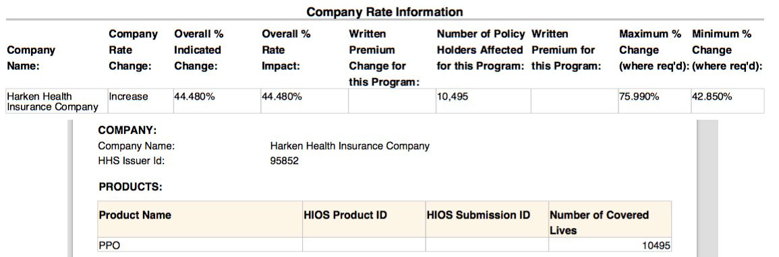
Task: Select the 10,495 policy holders cell
Action: [483, 101]
